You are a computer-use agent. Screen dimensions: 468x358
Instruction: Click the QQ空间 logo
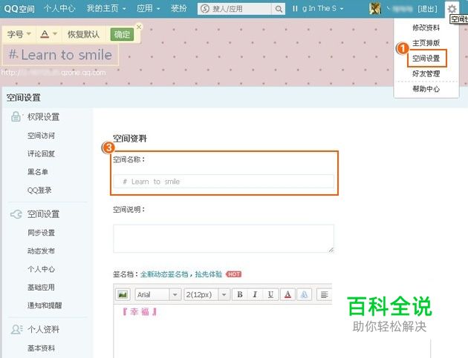coord(19,8)
